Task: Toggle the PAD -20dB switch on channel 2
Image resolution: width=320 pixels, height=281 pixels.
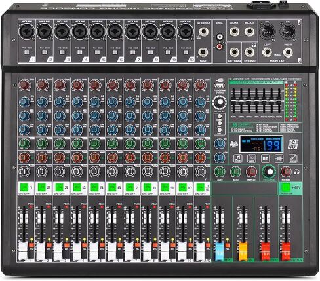Action: [x=45, y=52]
